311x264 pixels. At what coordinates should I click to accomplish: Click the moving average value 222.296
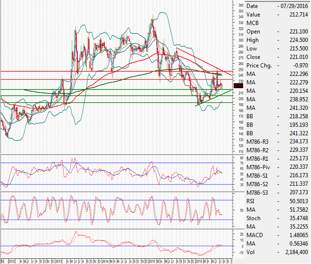(298, 74)
